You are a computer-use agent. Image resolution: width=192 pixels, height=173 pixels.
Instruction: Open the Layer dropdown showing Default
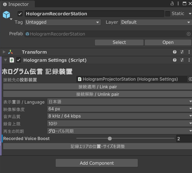click(156, 22)
